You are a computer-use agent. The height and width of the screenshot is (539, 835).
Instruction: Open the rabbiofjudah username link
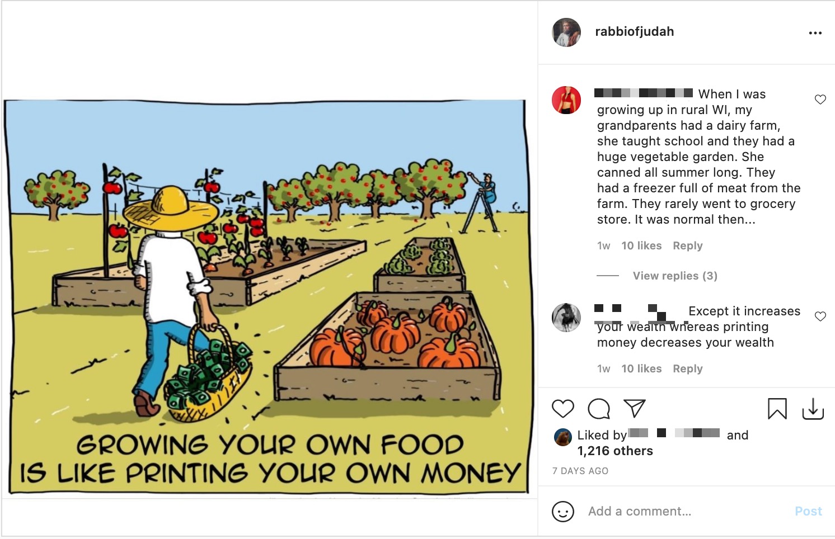click(635, 32)
